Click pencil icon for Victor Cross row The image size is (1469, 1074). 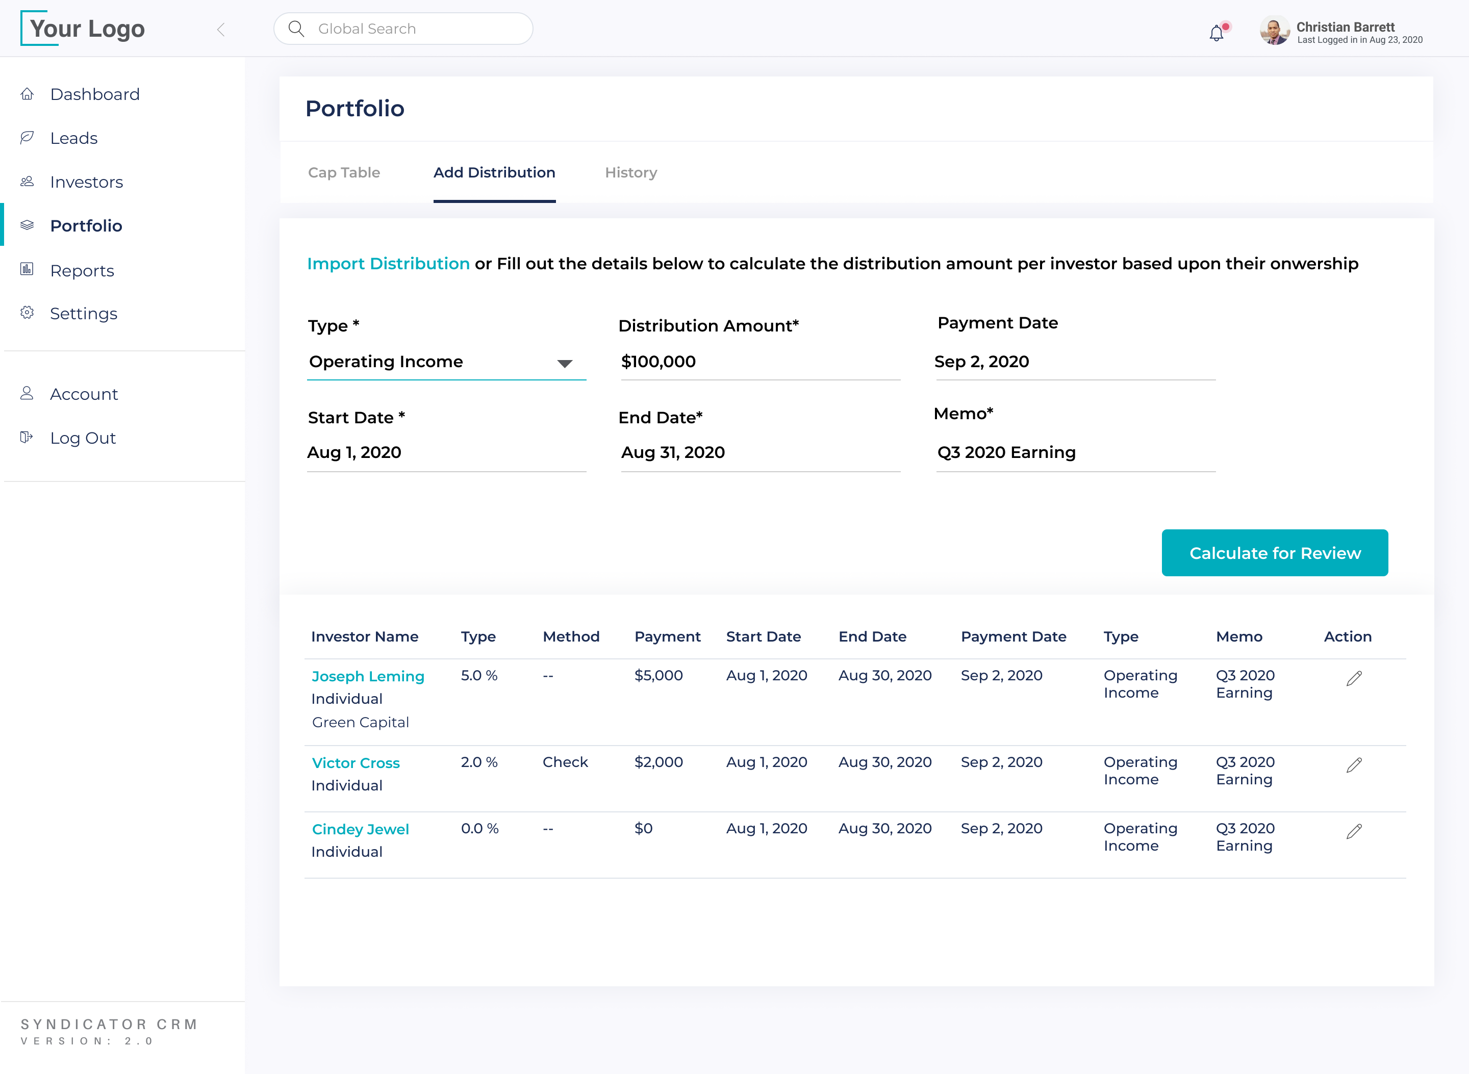pos(1354,765)
